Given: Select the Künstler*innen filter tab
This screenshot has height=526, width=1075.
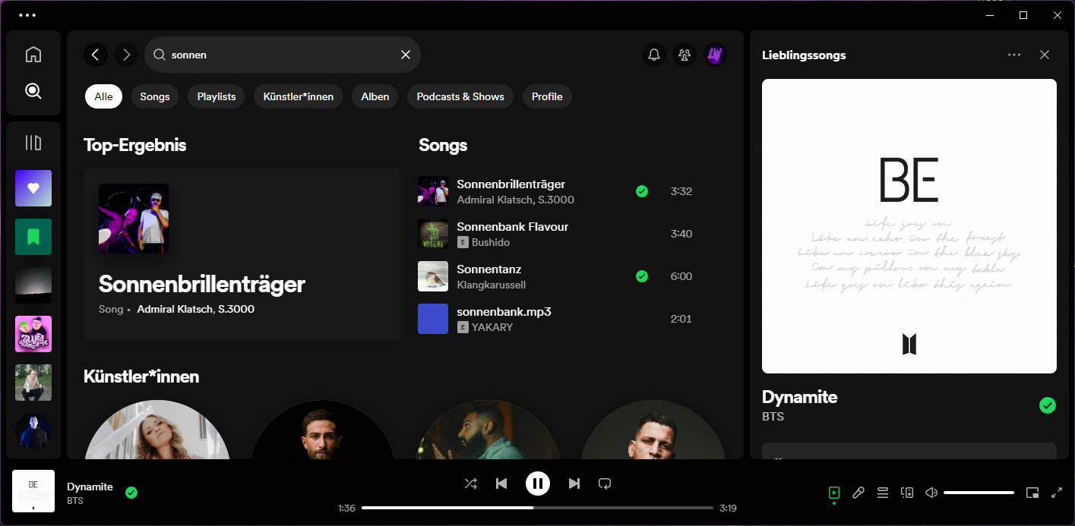Looking at the screenshot, I should [x=298, y=96].
